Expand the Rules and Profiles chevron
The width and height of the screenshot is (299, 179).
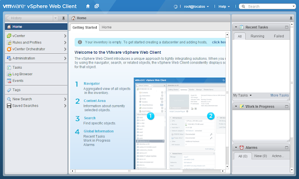click(65, 43)
